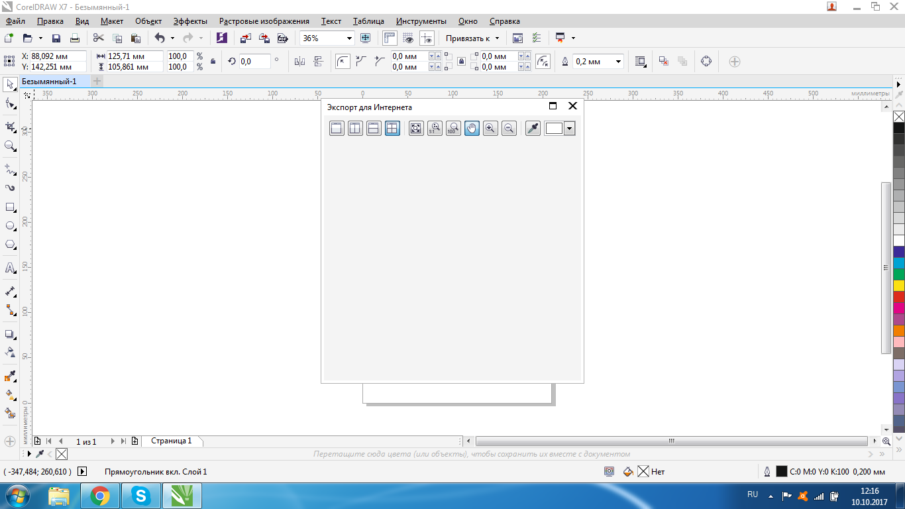The width and height of the screenshot is (905, 509).
Task: Switch to two horizontal previews layout
Action: click(374, 129)
